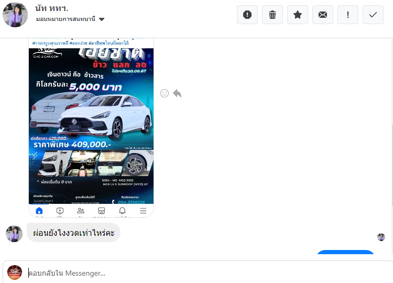Click the hashtag line above the car ad

(80, 43)
